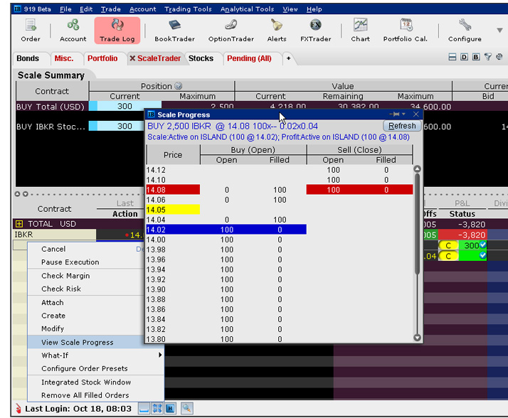Toggle the blue checkmark on the 300 order row
The image size is (508, 418).
point(482,245)
